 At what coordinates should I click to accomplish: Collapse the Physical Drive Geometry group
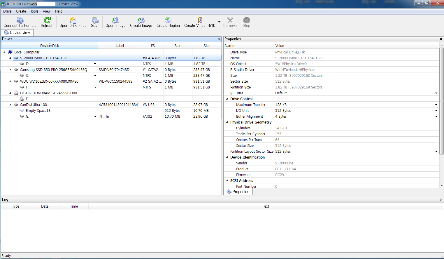227,122
